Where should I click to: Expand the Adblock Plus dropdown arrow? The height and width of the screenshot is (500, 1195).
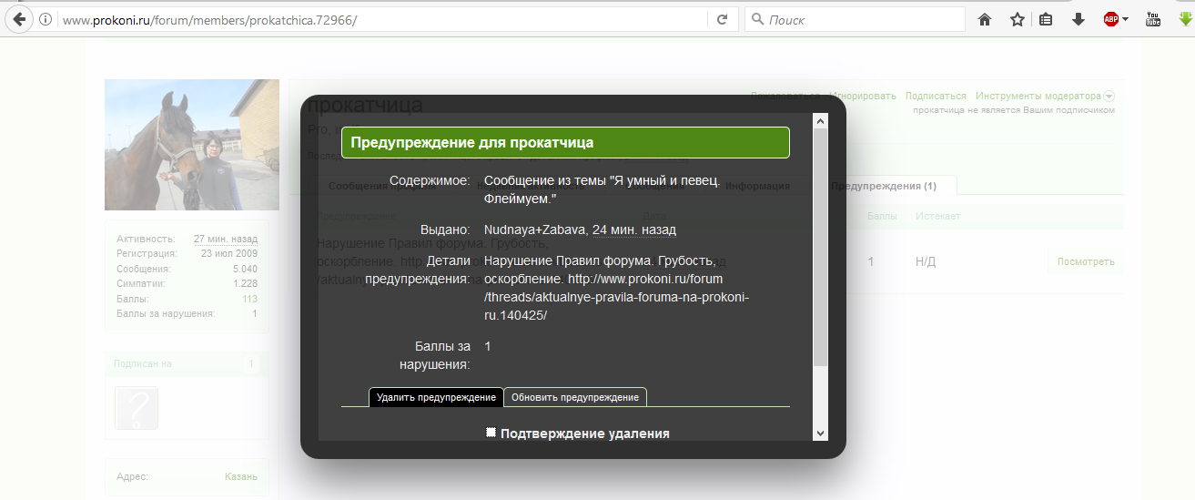tap(1126, 20)
